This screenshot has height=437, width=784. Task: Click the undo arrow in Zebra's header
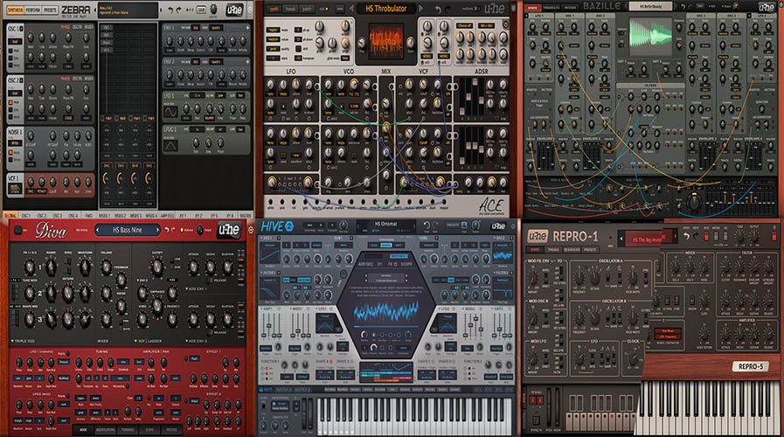click(170, 10)
